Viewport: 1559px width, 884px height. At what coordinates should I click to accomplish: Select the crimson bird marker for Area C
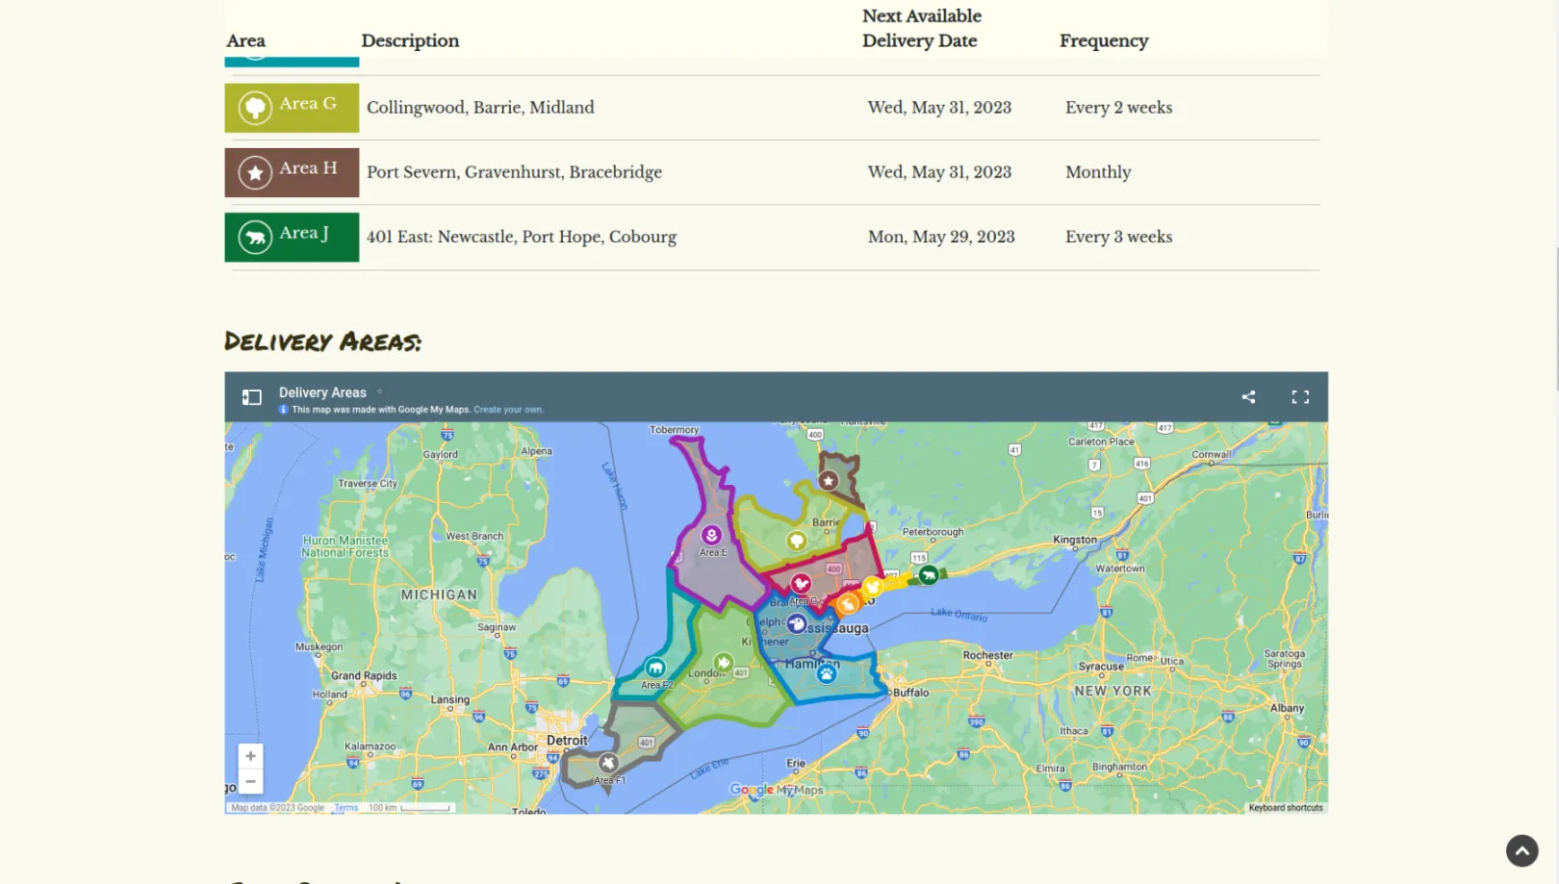801,583
